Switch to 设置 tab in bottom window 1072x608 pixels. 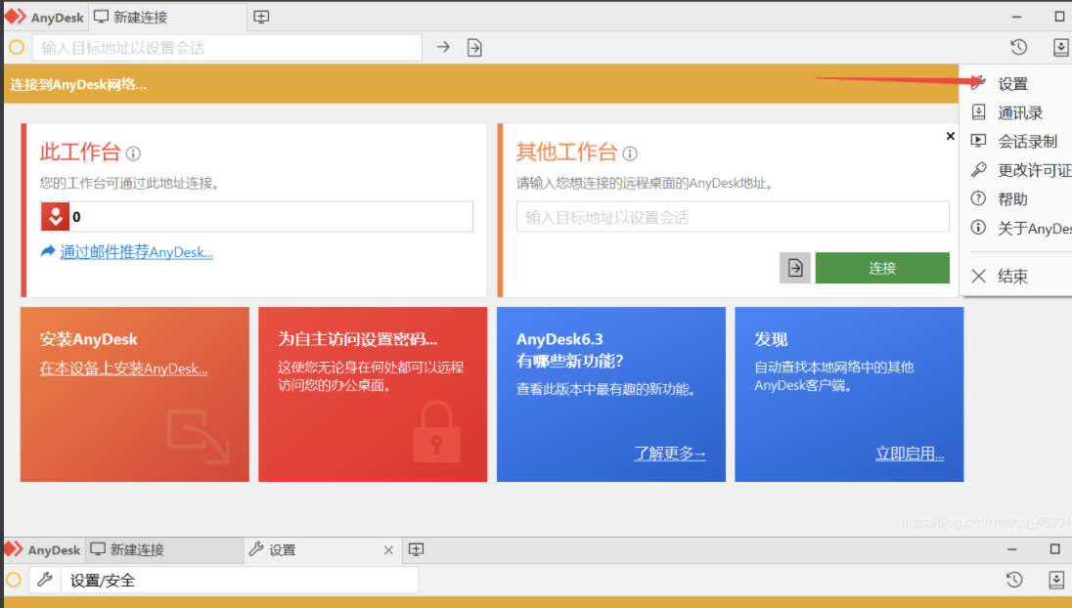[322, 550]
